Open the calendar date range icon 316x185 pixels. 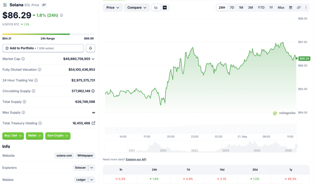[290, 7]
